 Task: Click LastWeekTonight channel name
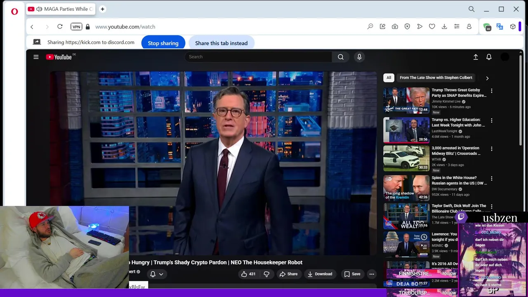(x=445, y=131)
